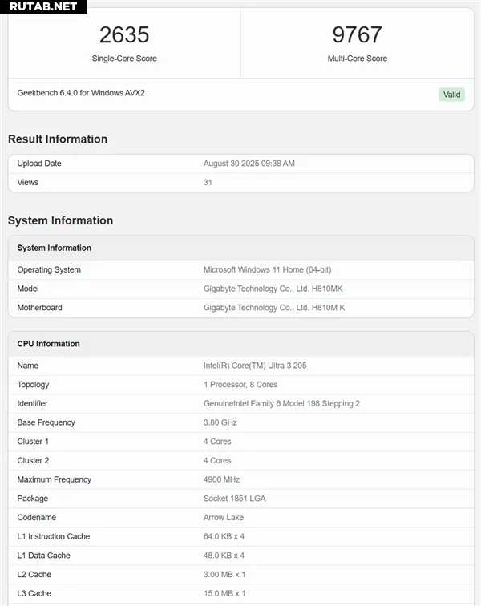The image size is (481, 606).
Task: Click the Multi-Core Score label
Action: pyautogui.click(x=358, y=59)
